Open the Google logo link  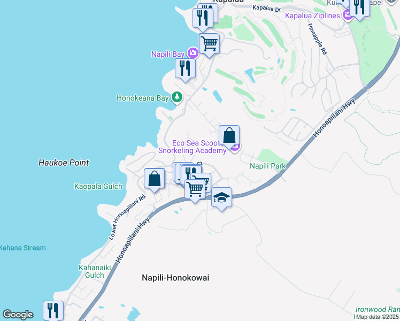[x=18, y=315]
